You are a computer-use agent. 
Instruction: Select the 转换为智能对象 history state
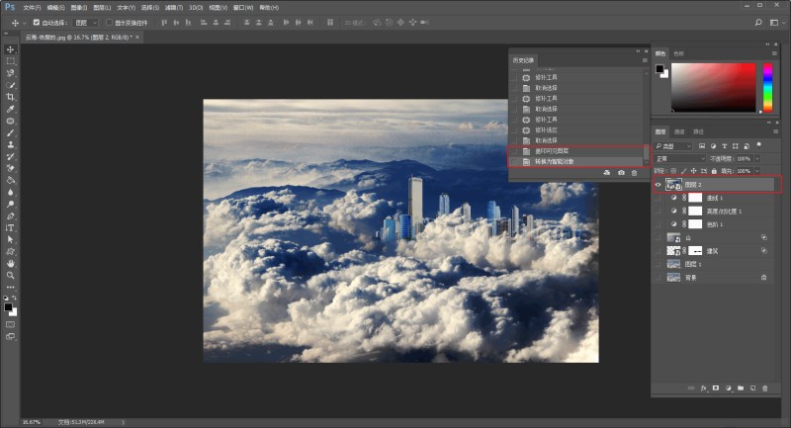tap(554, 161)
